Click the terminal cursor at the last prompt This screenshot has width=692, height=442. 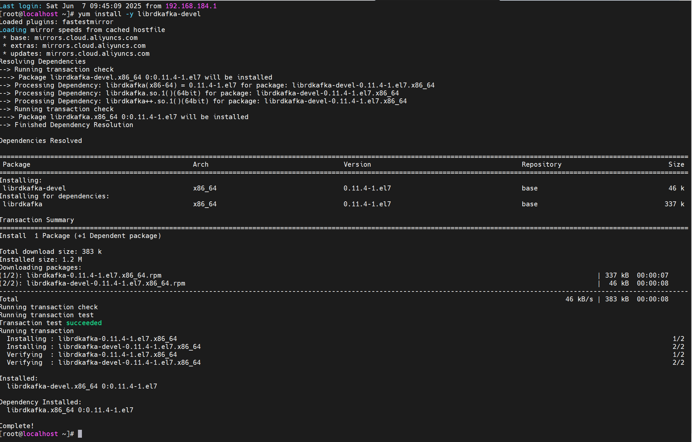tap(80, 434)
